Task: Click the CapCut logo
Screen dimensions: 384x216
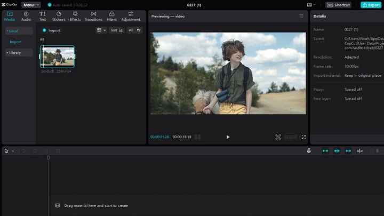Action: [x=10, y=5]
